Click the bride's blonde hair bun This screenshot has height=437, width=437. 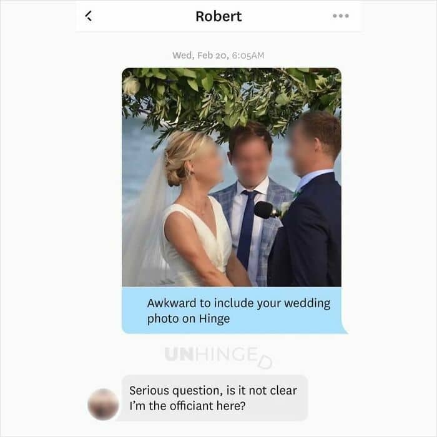coord(174,173)
